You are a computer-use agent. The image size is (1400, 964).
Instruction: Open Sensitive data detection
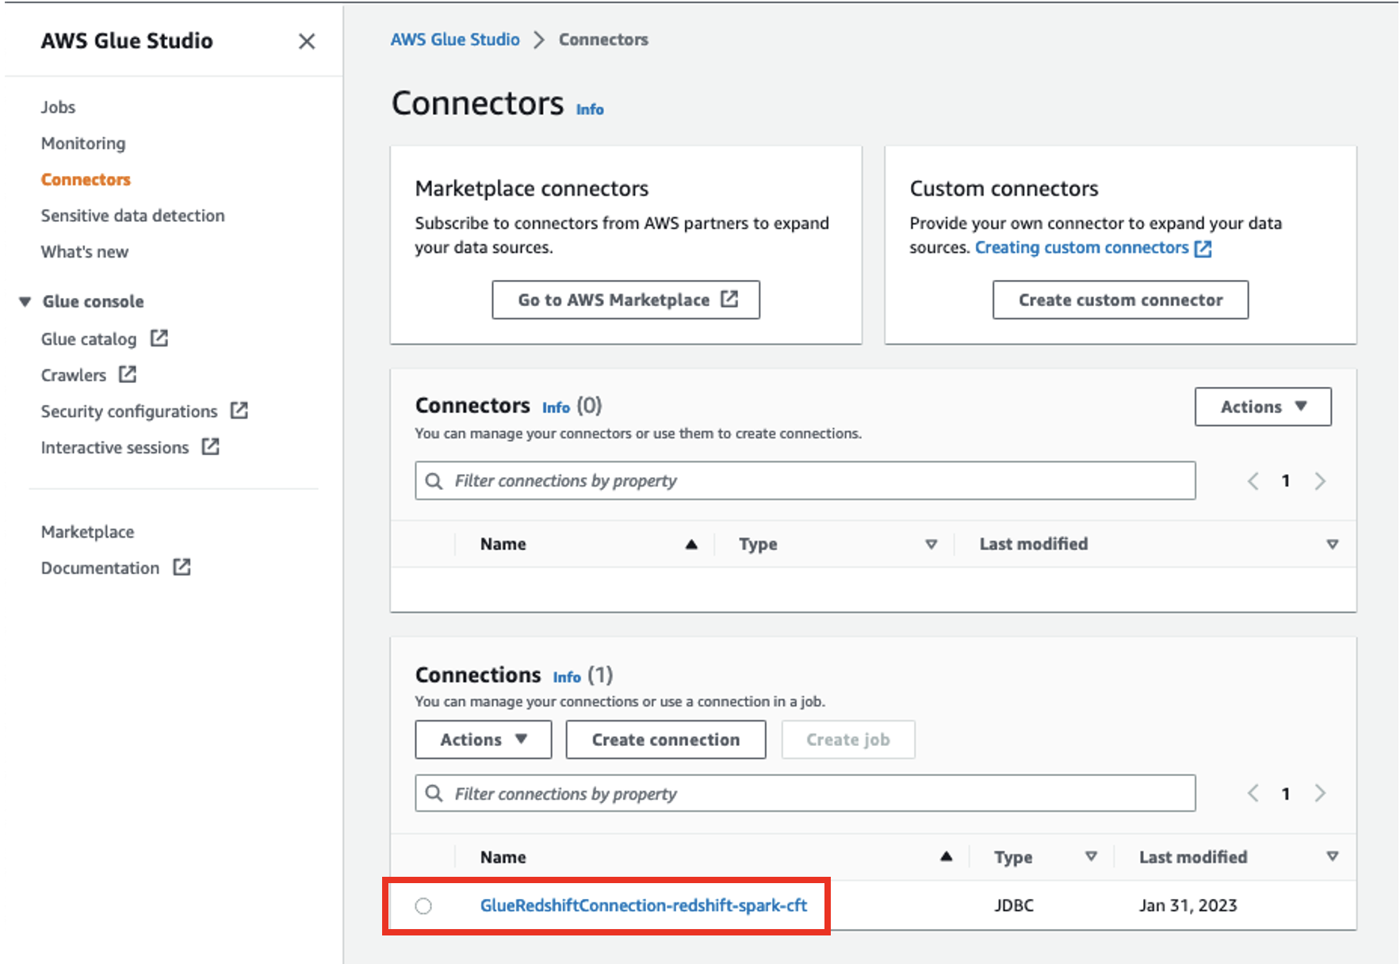pos(132,216)
